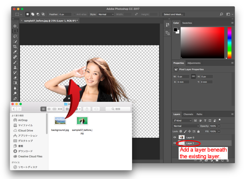Viewport: 246px width, 179px height.
Task: Choose Subtract from selection mode
Action: tap(38, 14)
